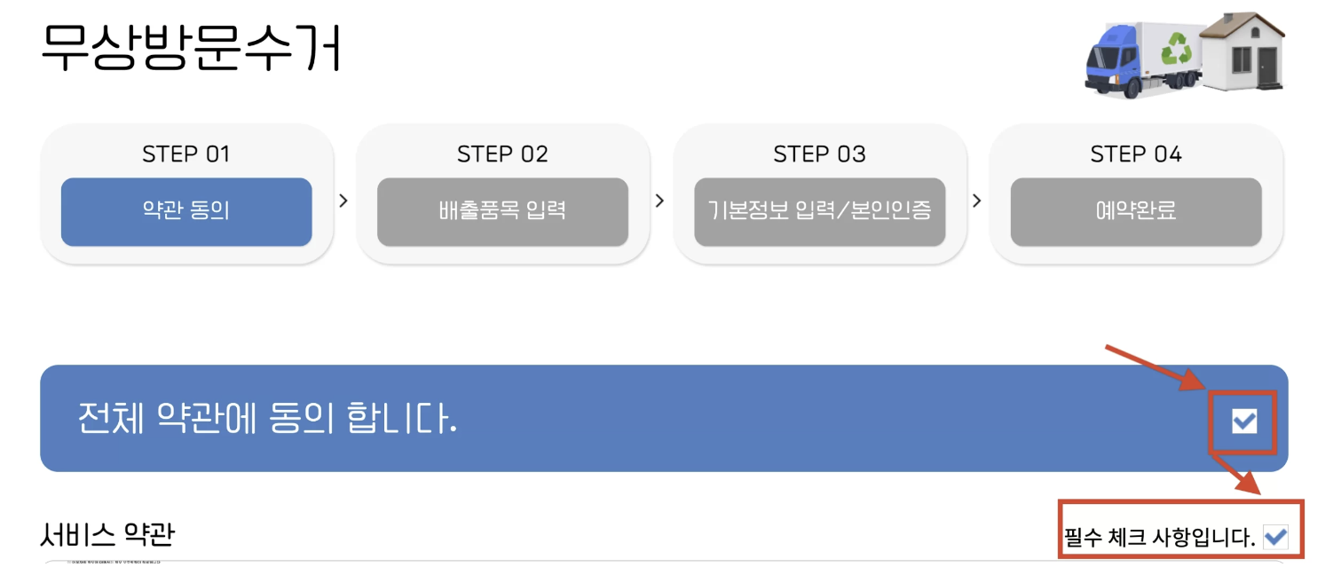Click the arrow between STEP 03 and STEP 04

tap(976, 201)
